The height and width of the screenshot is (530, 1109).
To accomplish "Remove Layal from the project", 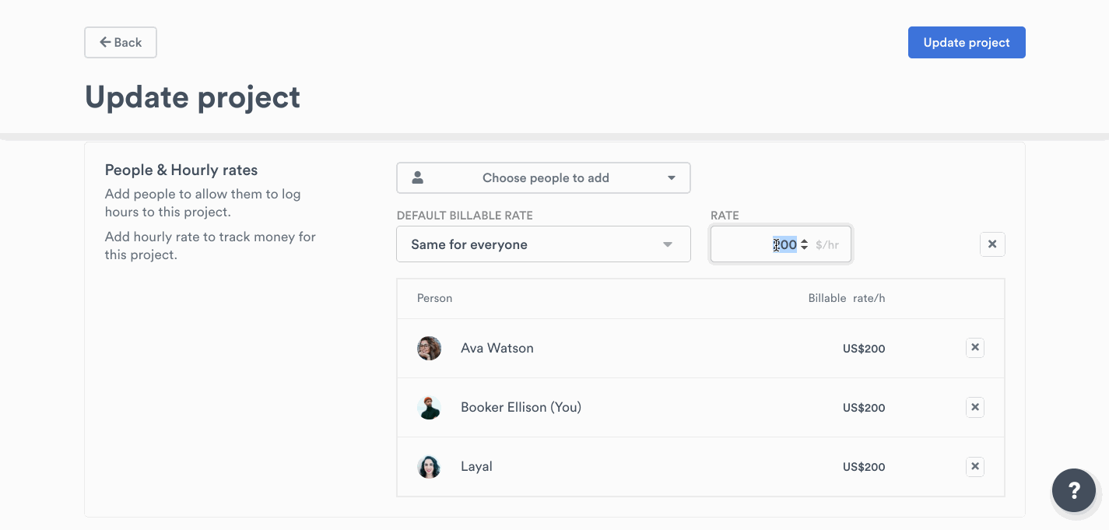I will coord(975,467).
